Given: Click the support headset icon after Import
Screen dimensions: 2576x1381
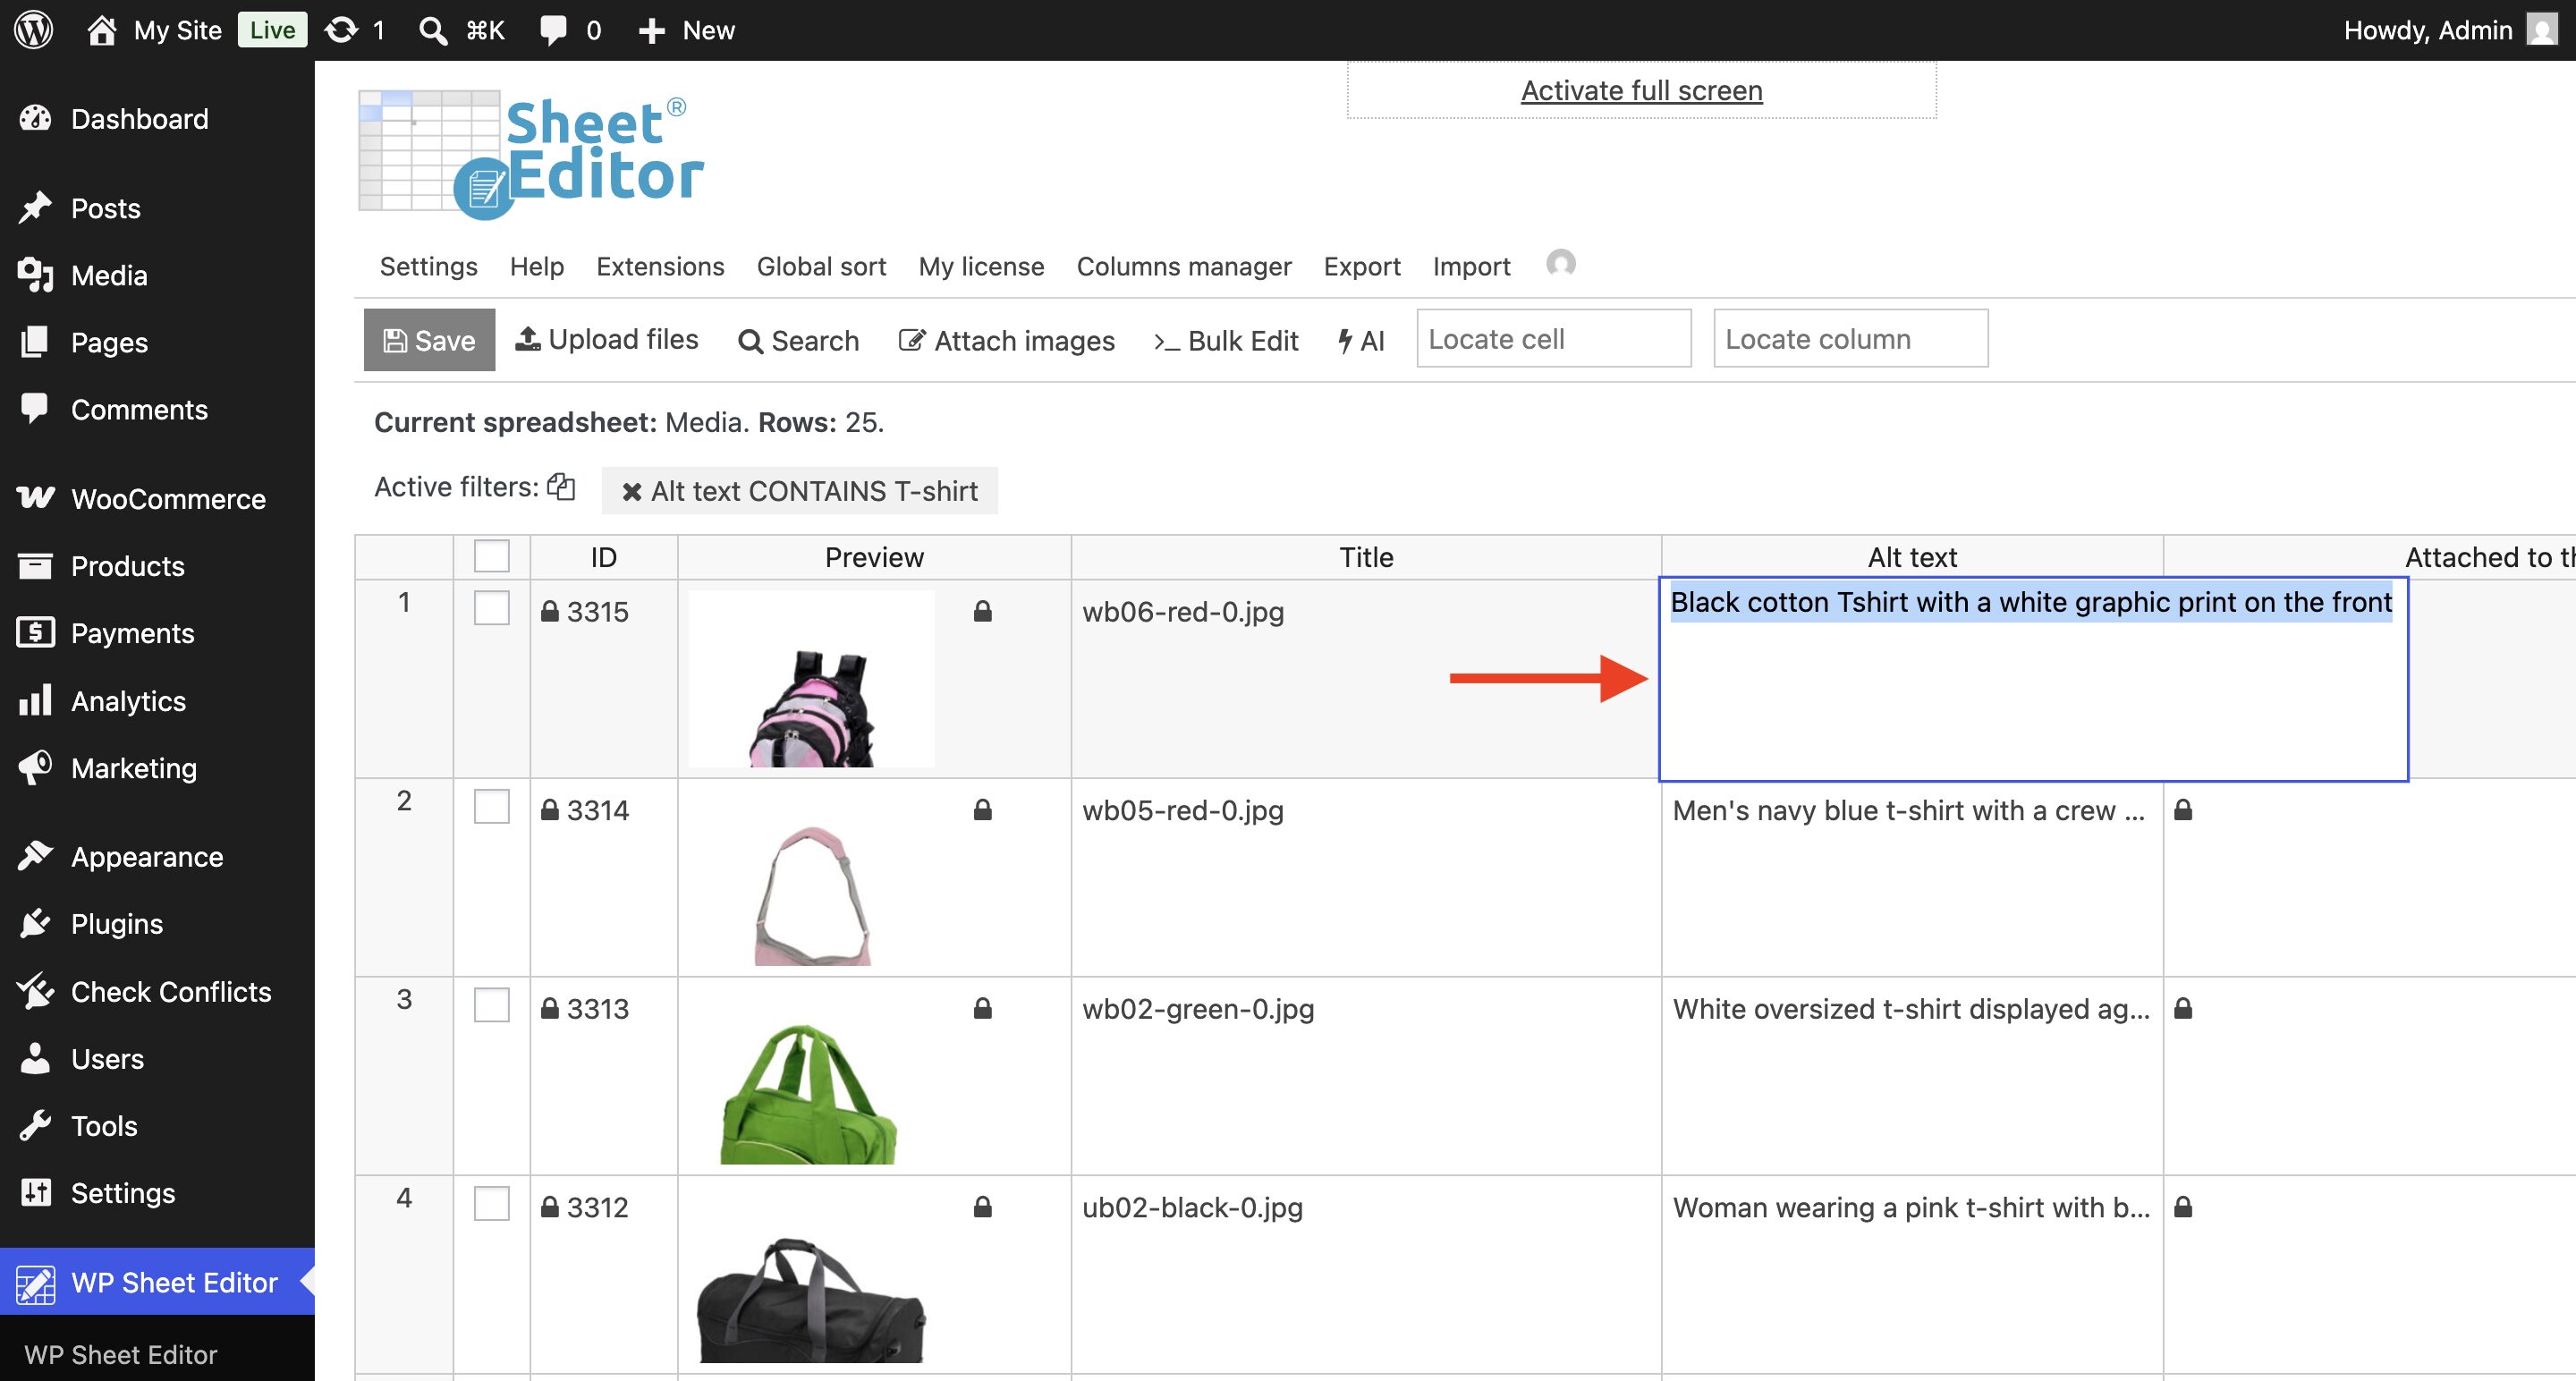Looking at the screenshot, I should (x=1561, y=264).
